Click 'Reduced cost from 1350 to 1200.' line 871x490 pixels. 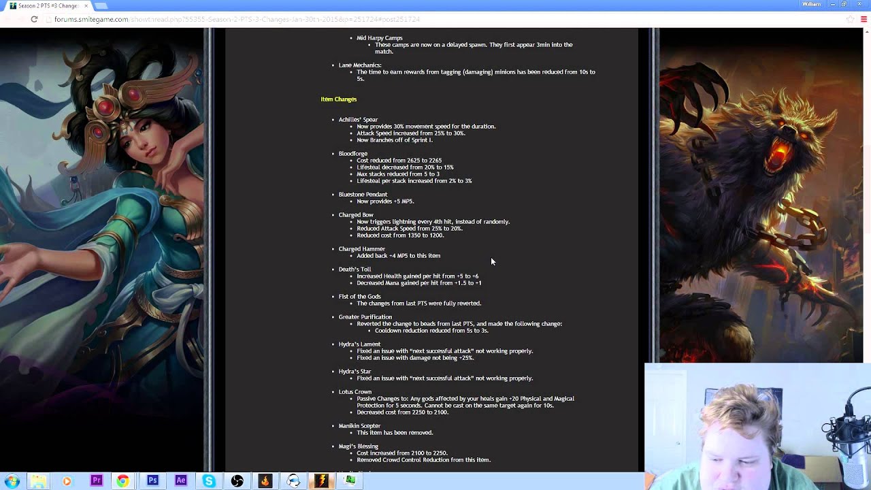click(x=400, y=235)
